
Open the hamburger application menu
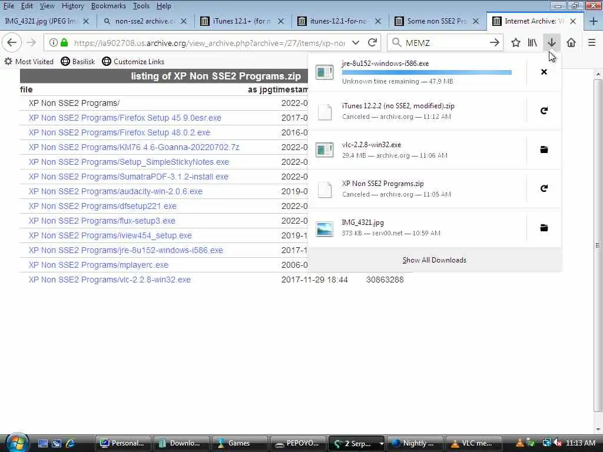592,42
